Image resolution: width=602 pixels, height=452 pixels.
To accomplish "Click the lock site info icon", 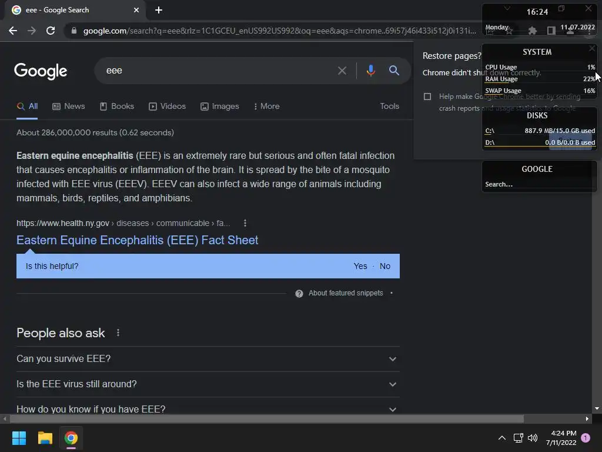I will tap(74, 31).
